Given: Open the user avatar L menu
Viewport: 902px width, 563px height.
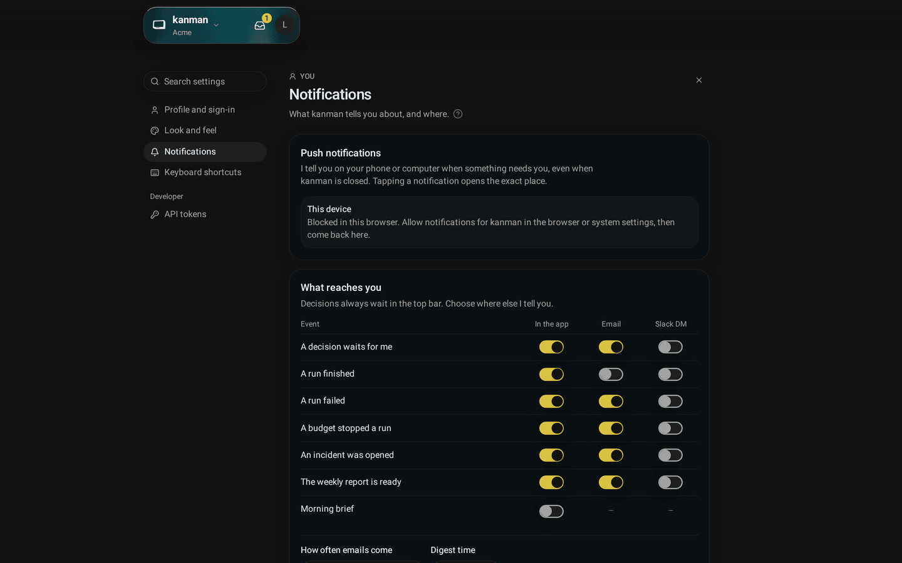Looking at the screenshot, I should (285, 25).
